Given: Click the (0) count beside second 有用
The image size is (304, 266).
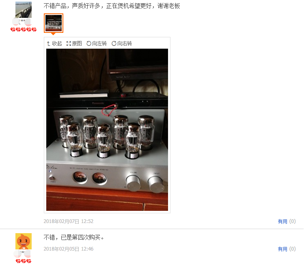Looking at the screenshot, I should point(292,249).
